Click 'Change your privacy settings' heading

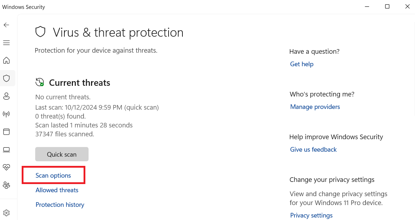pos(332,180)
